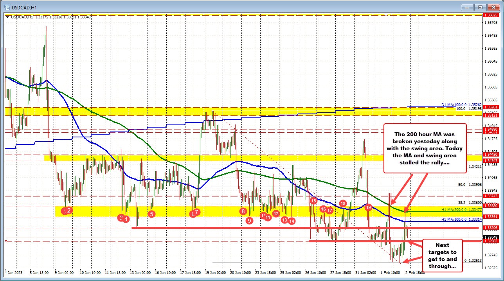Pick red circle marker 8
Image resolution: width=504 pixels, height=281 pixels.
point(243,211)
